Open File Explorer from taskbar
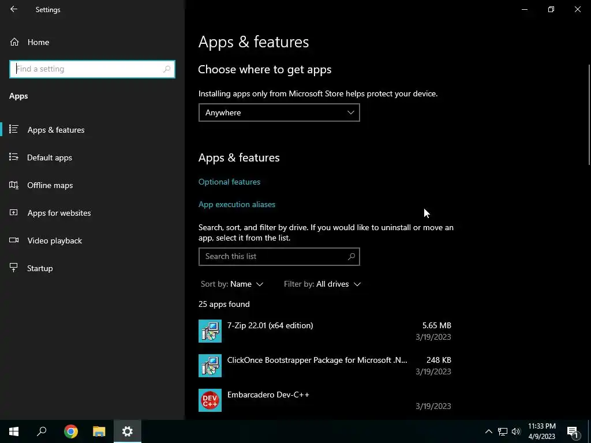This screenshot has height=443, width=591. click(x=99, y=431)
